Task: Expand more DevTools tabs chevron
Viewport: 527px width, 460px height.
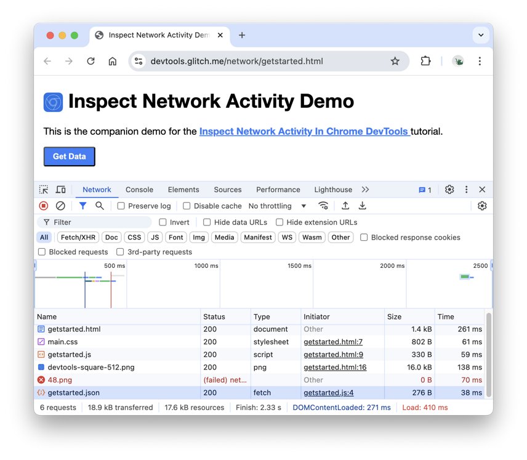Action: 365,190
